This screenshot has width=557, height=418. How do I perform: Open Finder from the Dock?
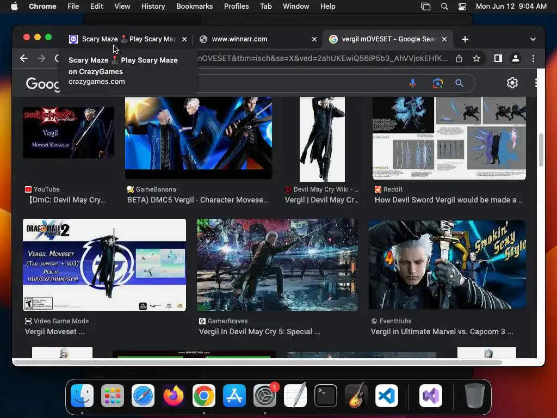click(82, 396)
